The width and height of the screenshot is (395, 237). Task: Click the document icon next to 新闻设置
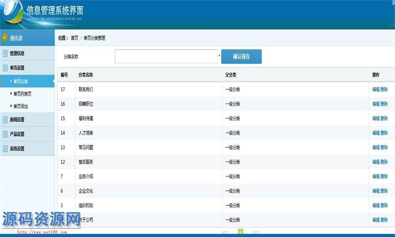click(5, 120)
